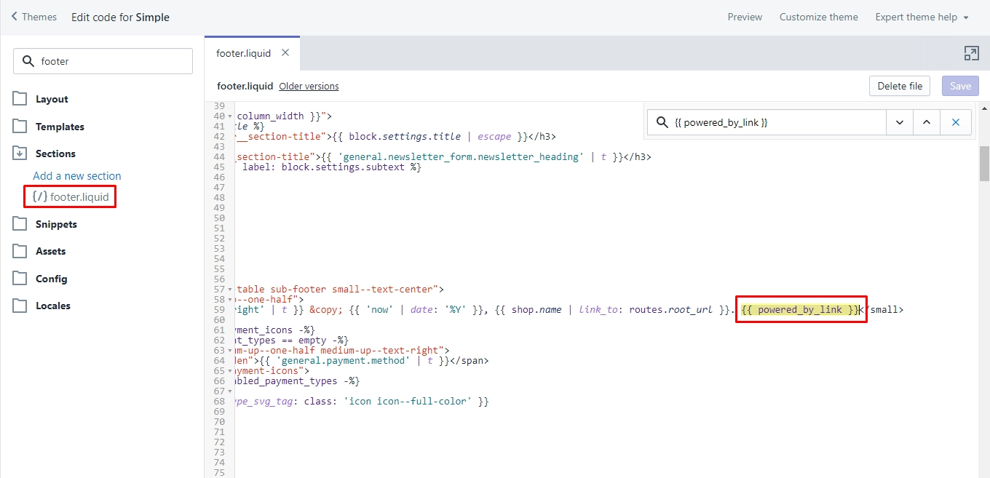Open Expert theme help dropdown
The height and width of the screenshot is (478, 990).
922,17
